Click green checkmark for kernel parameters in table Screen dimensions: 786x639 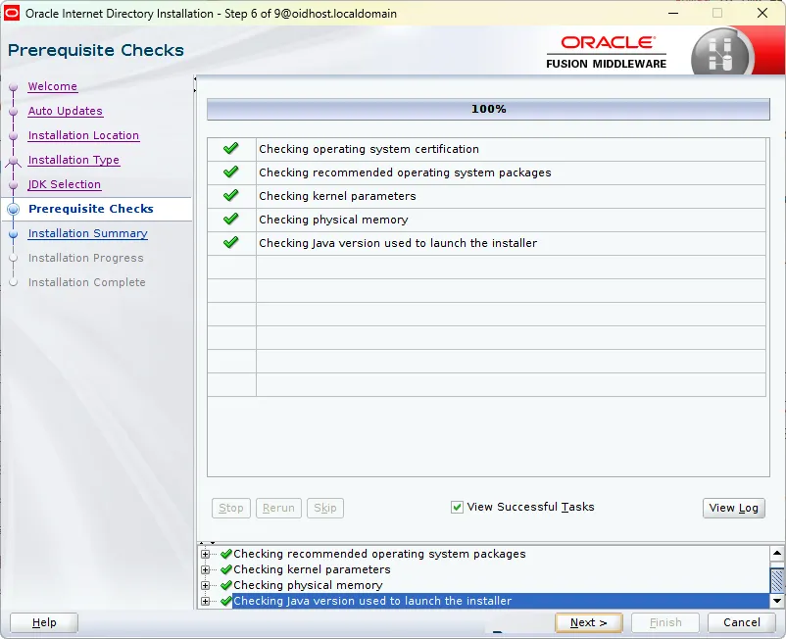pos(231,195)
